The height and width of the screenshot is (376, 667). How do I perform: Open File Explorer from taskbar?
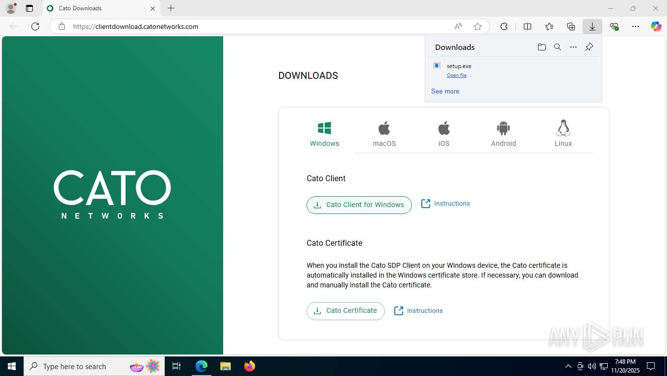[x=225, y=366]
